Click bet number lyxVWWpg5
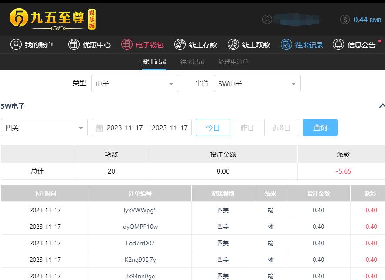 [x=140, y=210]
